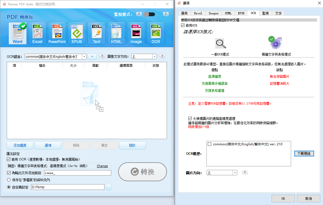Click the 選擇頁面 column header
Image resolution: width=323 pixels, height=205 pixels.
click(x=126, y=66)
